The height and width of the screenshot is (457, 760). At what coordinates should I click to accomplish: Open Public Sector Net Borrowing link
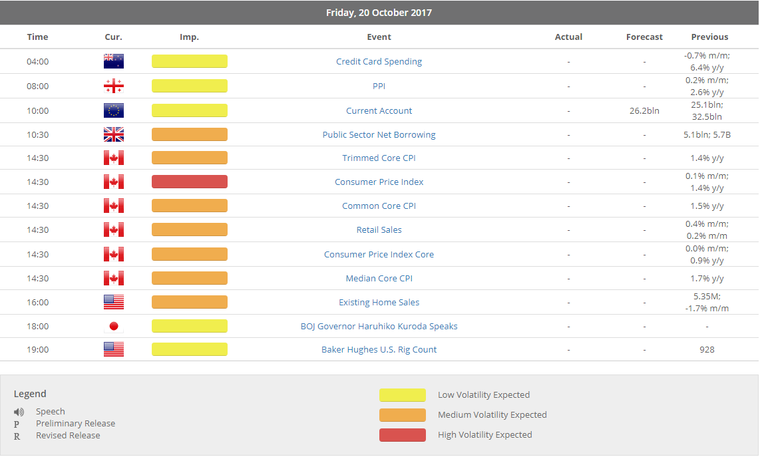point(379,134)
